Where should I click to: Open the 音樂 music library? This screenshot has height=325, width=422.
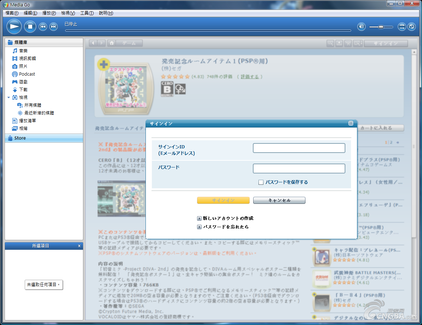pos(23,51)
